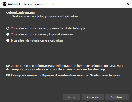This screenshot has height=102, width=132.
Task: Click the label 'Optimaliseren voor streamen, opnemen is minder belangrijk'
Action: click(48, 28)
